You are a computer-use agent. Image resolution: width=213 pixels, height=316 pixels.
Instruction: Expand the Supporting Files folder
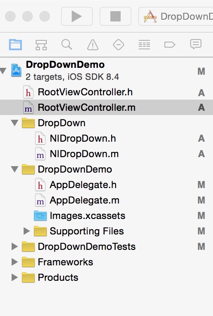[27, 231]
